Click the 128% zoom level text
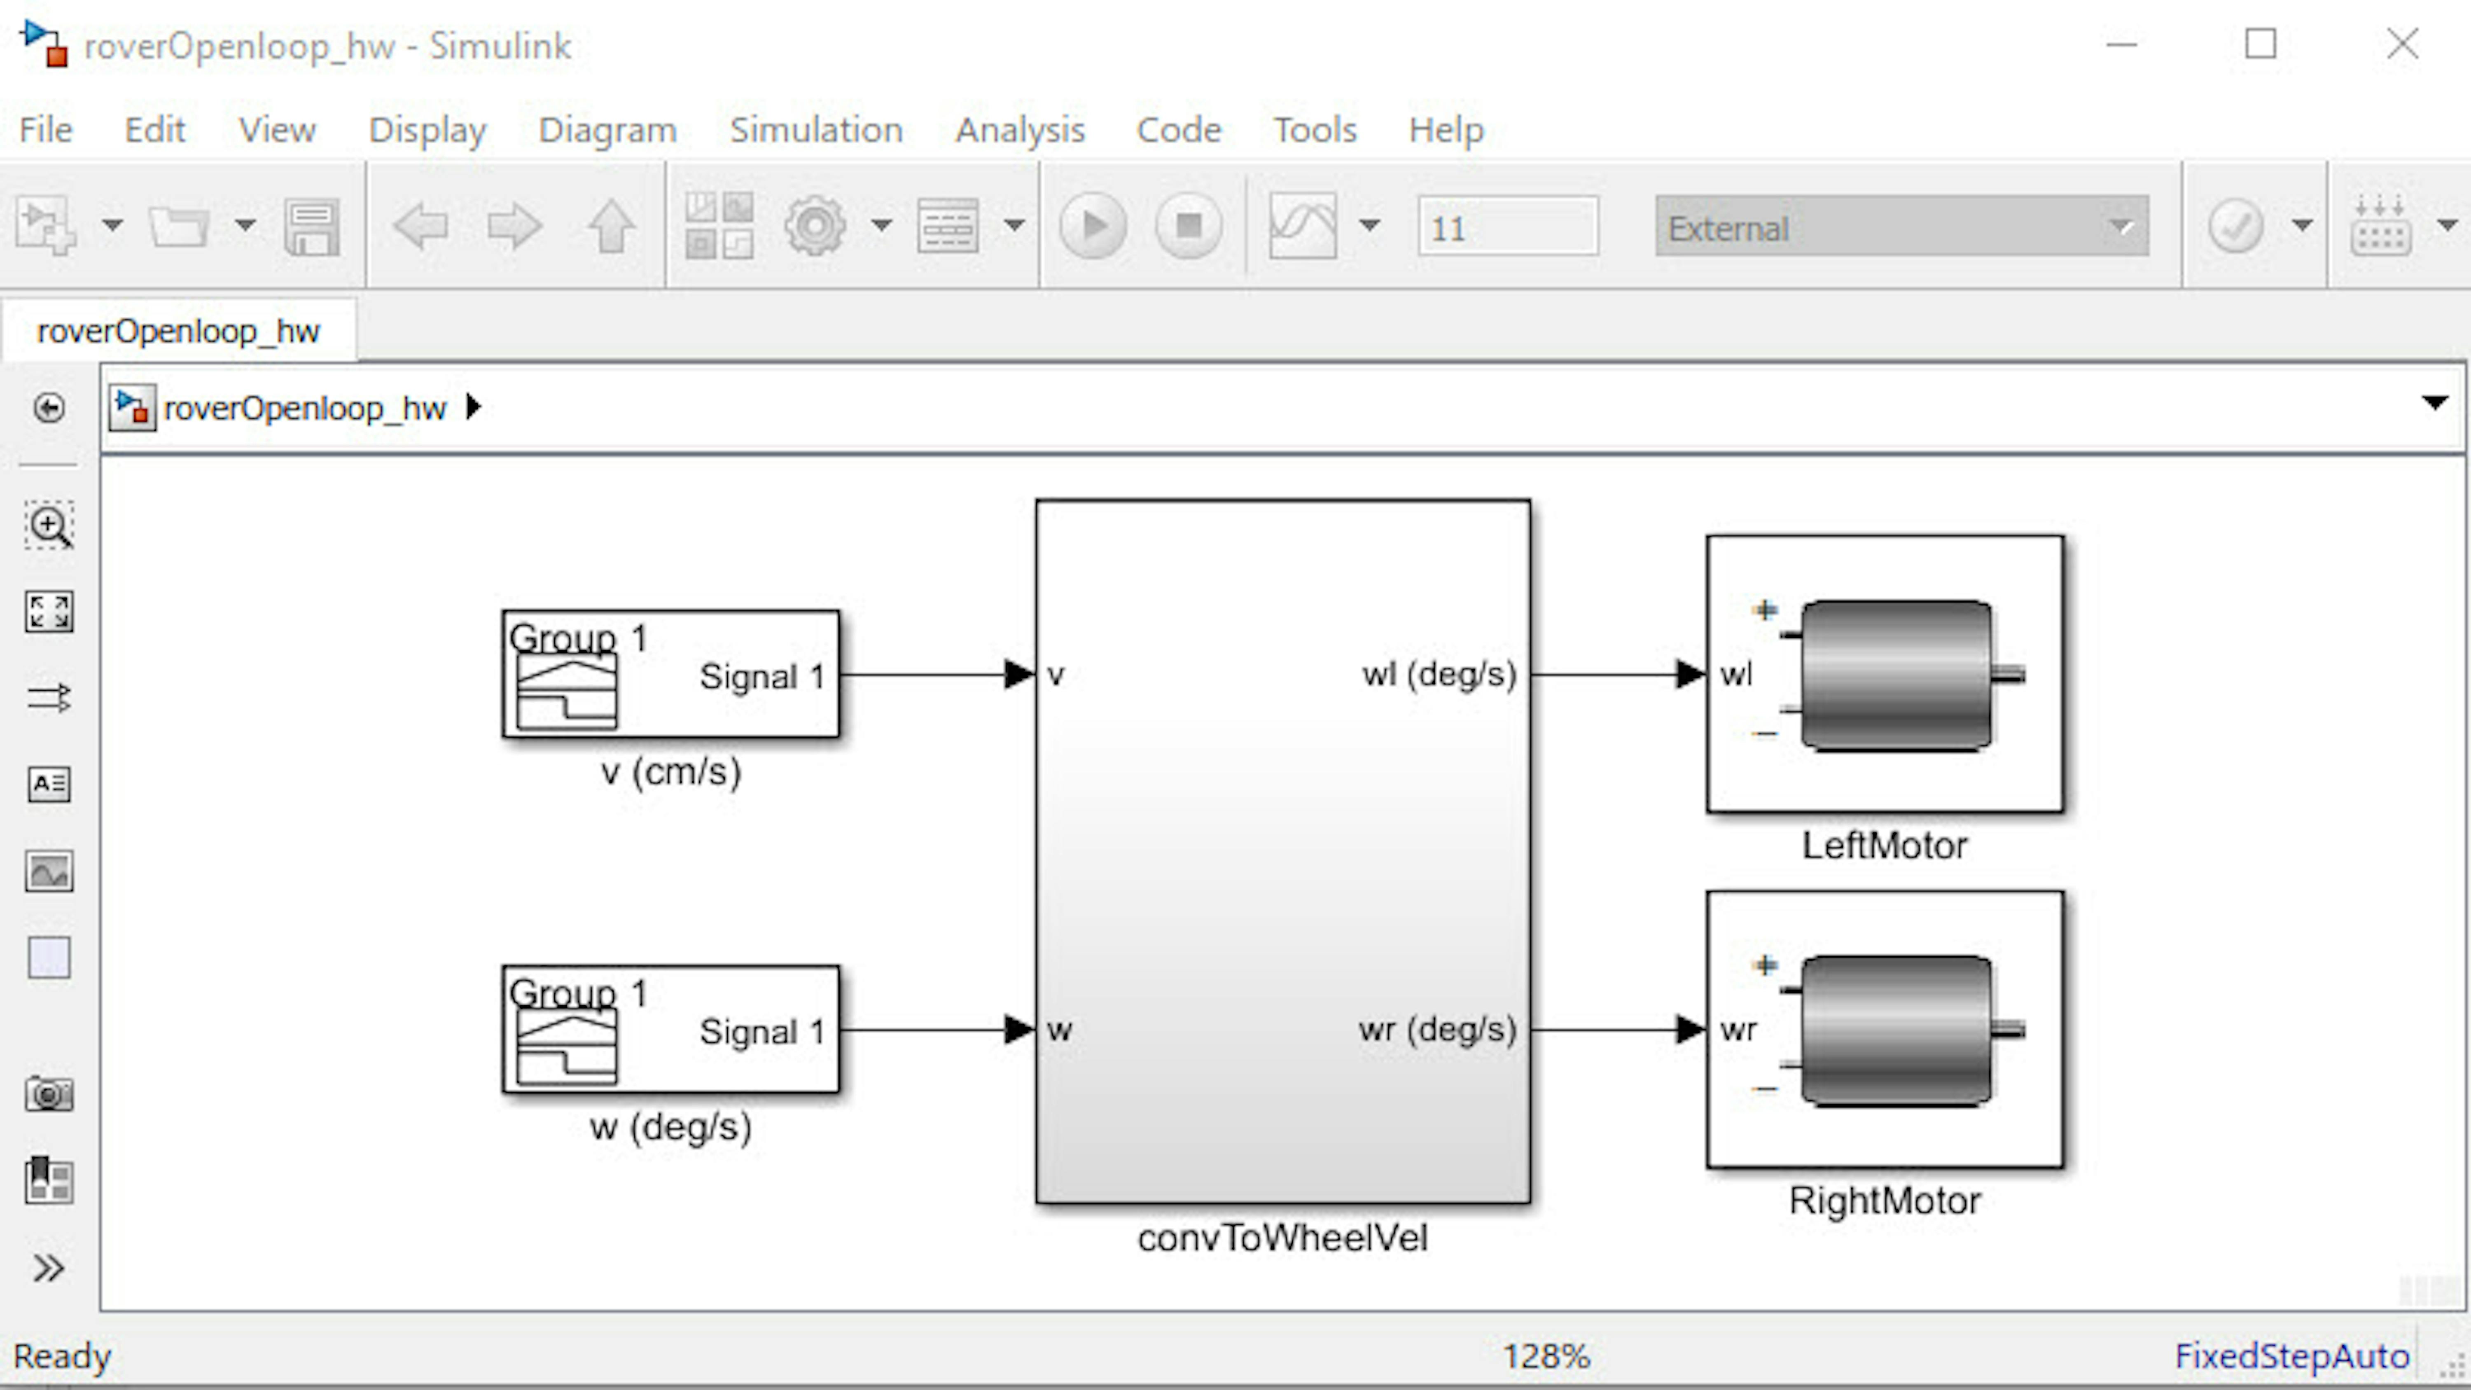 click(1546, 1355)
